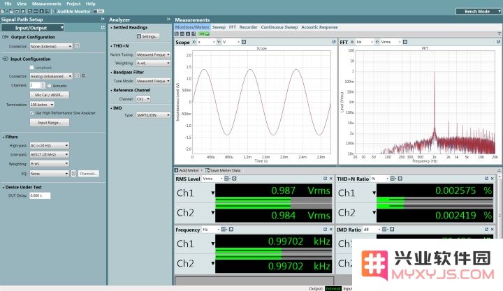Image resolution: width=503 pixels, height=291 pixels.
Task: Open RMS Level meter settings icon
Action: [234, 179]
